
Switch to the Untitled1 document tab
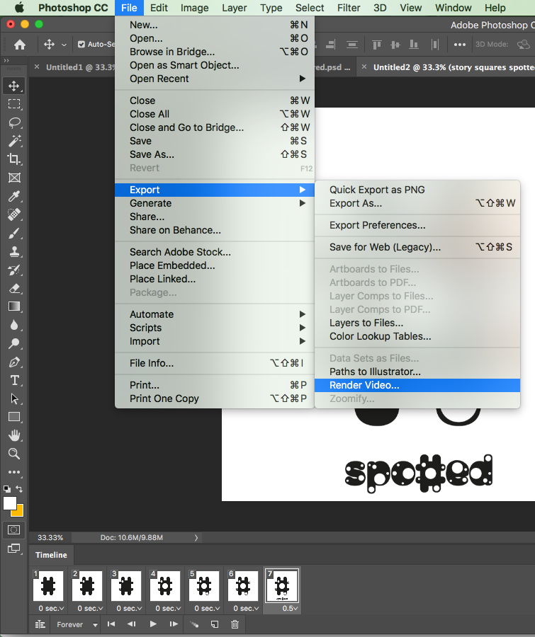pyautogui.click(x=81, y=67)
